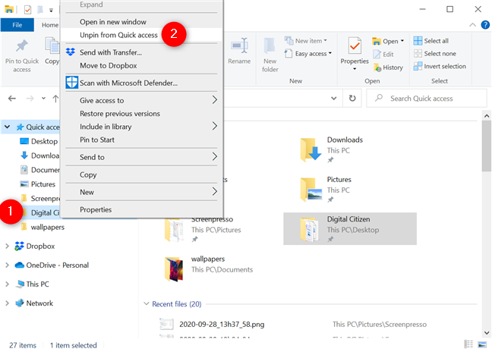Collapse the ribbon with the chevron
The image size is (492, 352).
pos(472,25)
